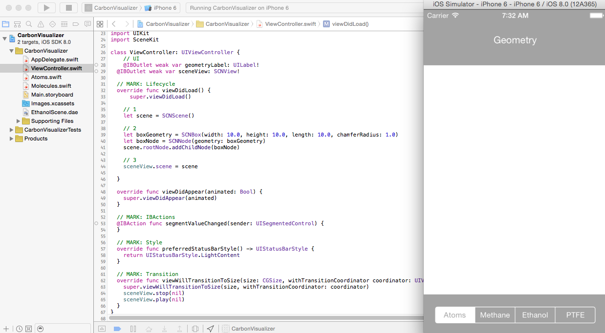Click the simulator battery indicator
This screenshot has width=605, height=333.
point(596,16)
